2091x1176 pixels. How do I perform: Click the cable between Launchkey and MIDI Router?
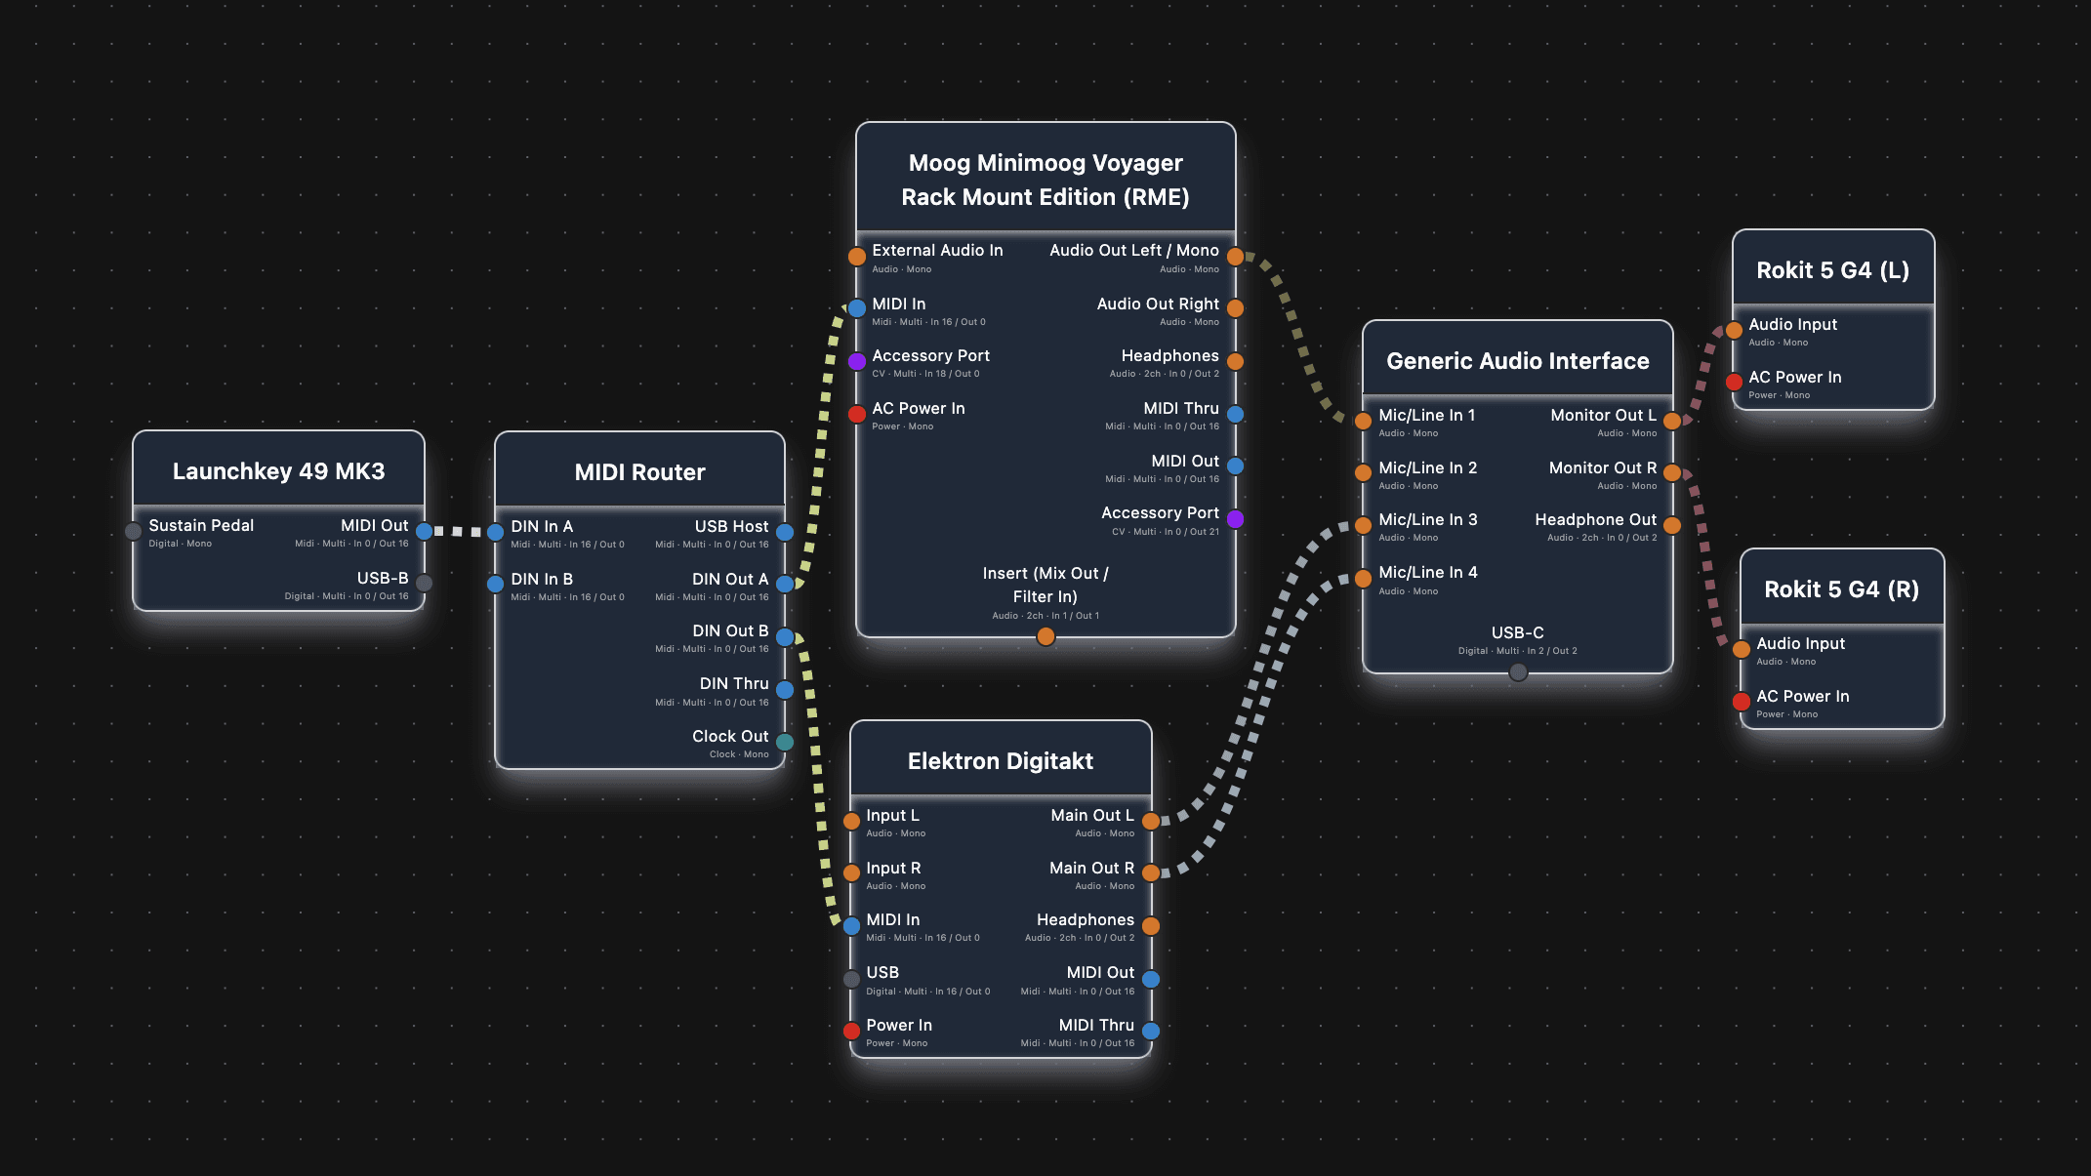click(459, 531)
